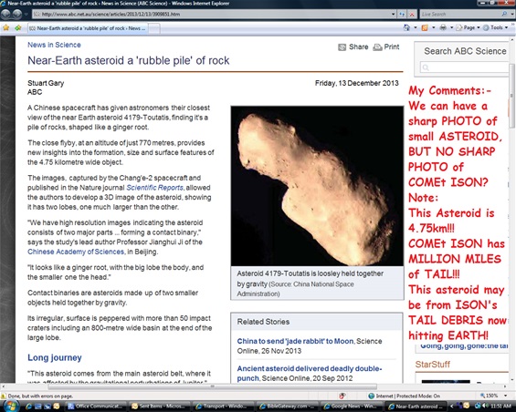The image size is (516, 412).
Task: Open the address bar history dropdown
Action: (394, 14)
